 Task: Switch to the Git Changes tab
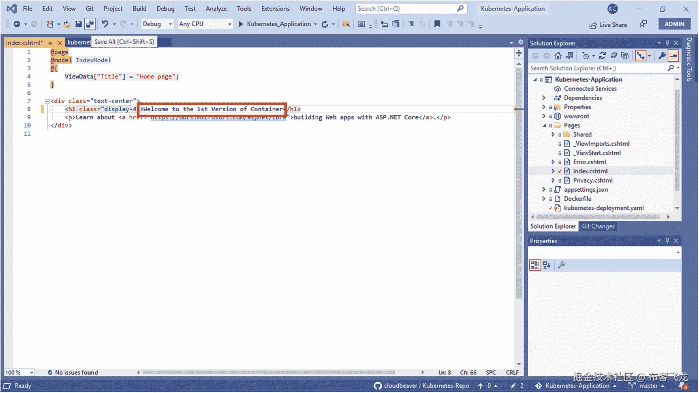[598, 227]
